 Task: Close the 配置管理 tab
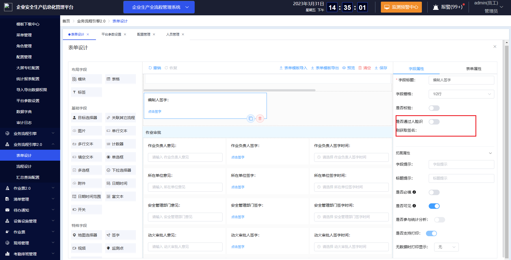pos(154,34)
